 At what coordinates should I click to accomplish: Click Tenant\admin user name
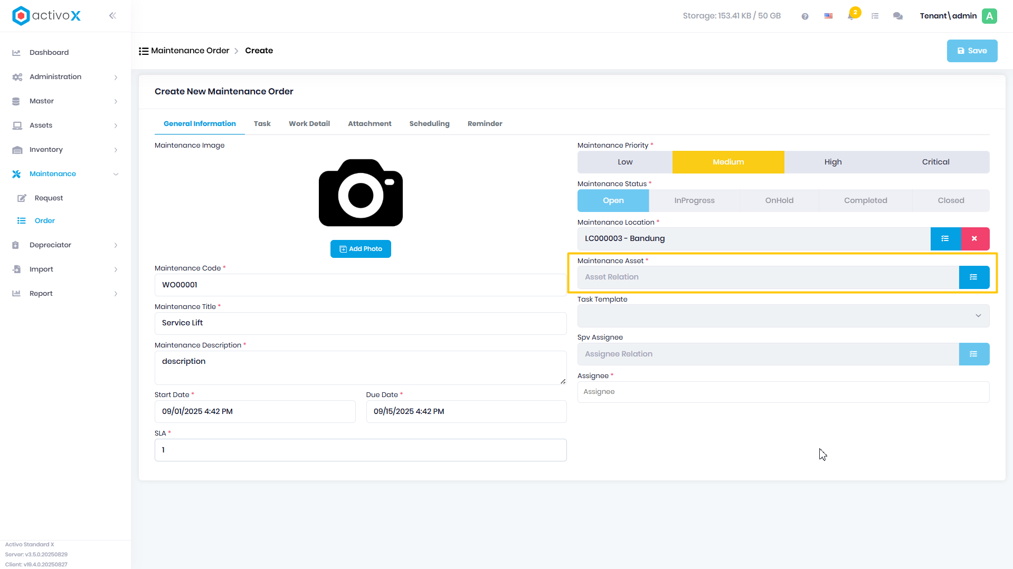948,16
